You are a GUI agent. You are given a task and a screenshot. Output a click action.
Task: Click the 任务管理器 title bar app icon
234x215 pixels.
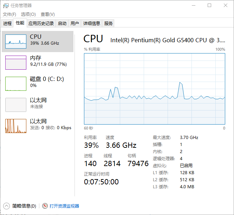point(6,6)
